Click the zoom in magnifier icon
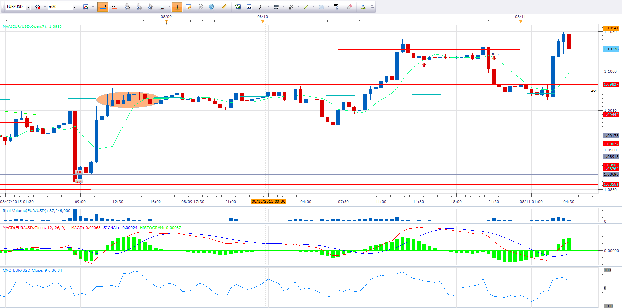622x308 pixels. (x=127, y=7)
